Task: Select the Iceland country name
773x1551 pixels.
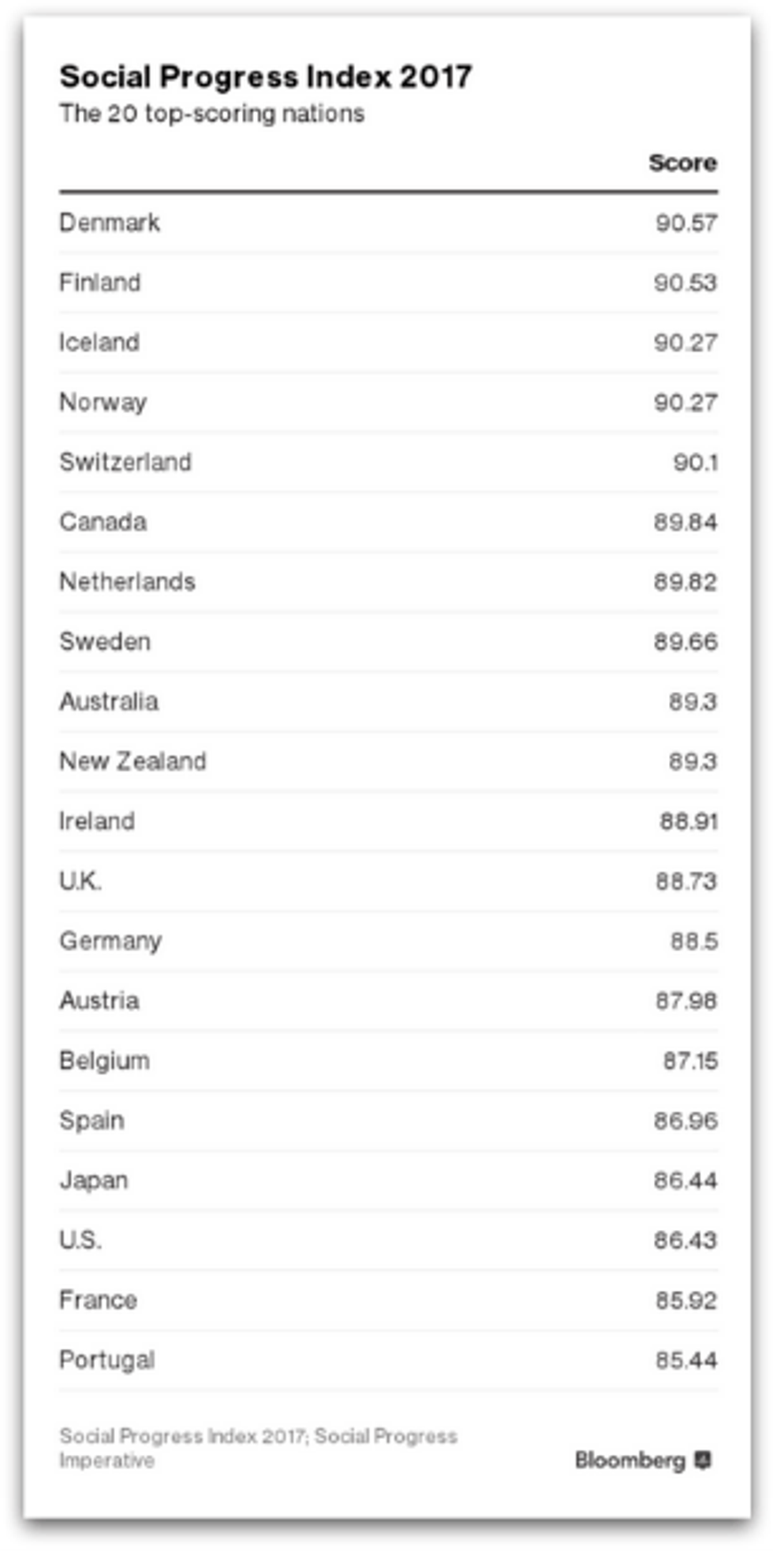Action: (99, 342)
